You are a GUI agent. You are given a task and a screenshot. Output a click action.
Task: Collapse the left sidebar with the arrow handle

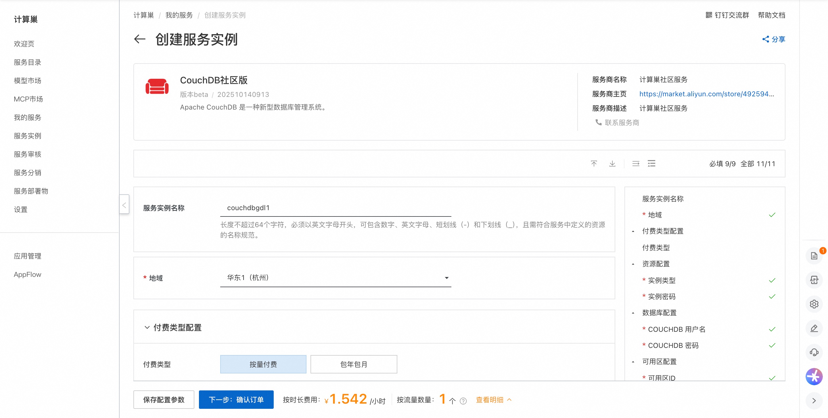click(124, 204)
